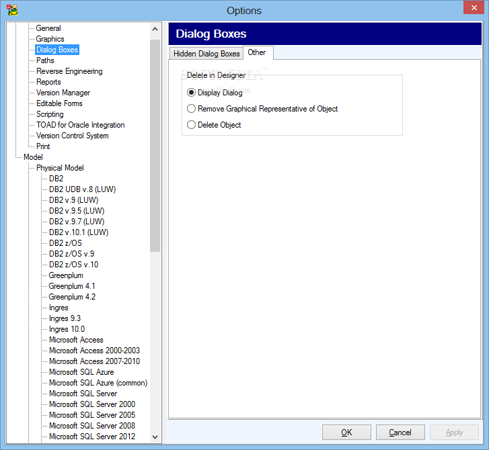The image size is (489, 450).
Task: Select Microsoft SQL Server 2005
Action: pos(92,415)
